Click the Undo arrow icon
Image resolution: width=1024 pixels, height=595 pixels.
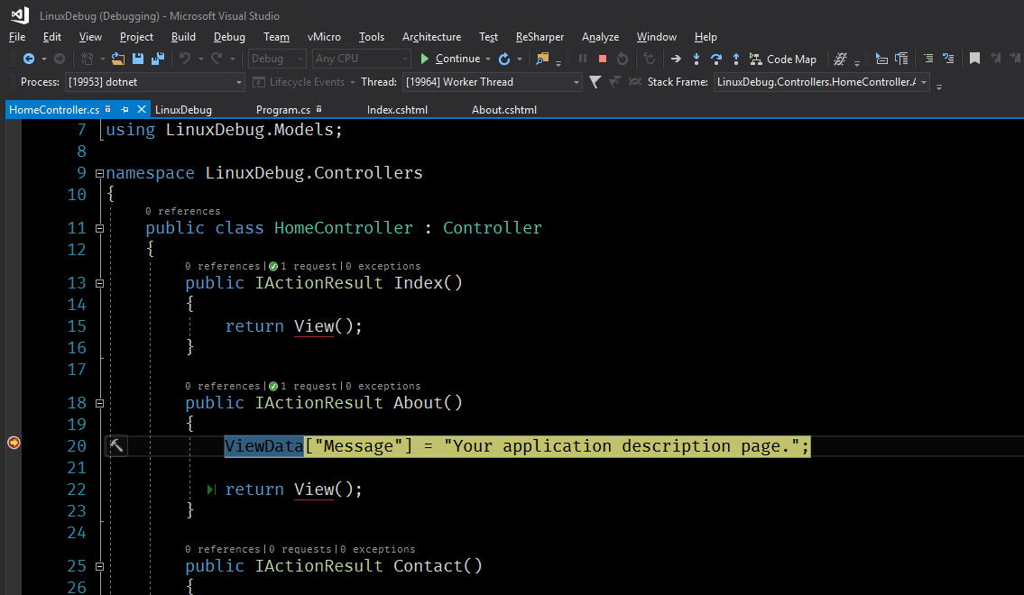tap(185, 59)
